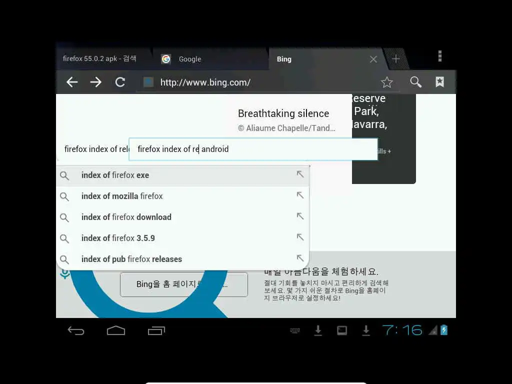Open the bookmarks list icon
Viewport: 512px width, 384px height.
(x=440, y=82)
